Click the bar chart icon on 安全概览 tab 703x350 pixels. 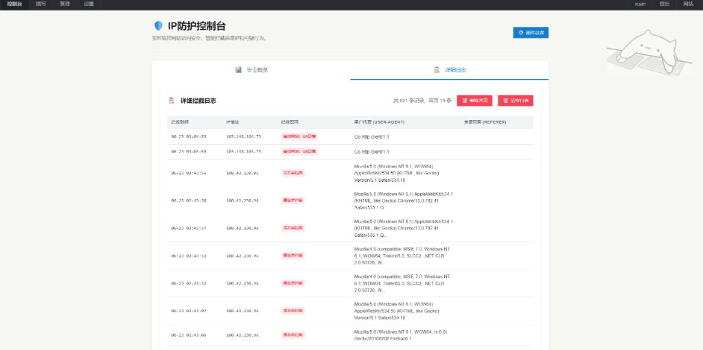point(238,70)
